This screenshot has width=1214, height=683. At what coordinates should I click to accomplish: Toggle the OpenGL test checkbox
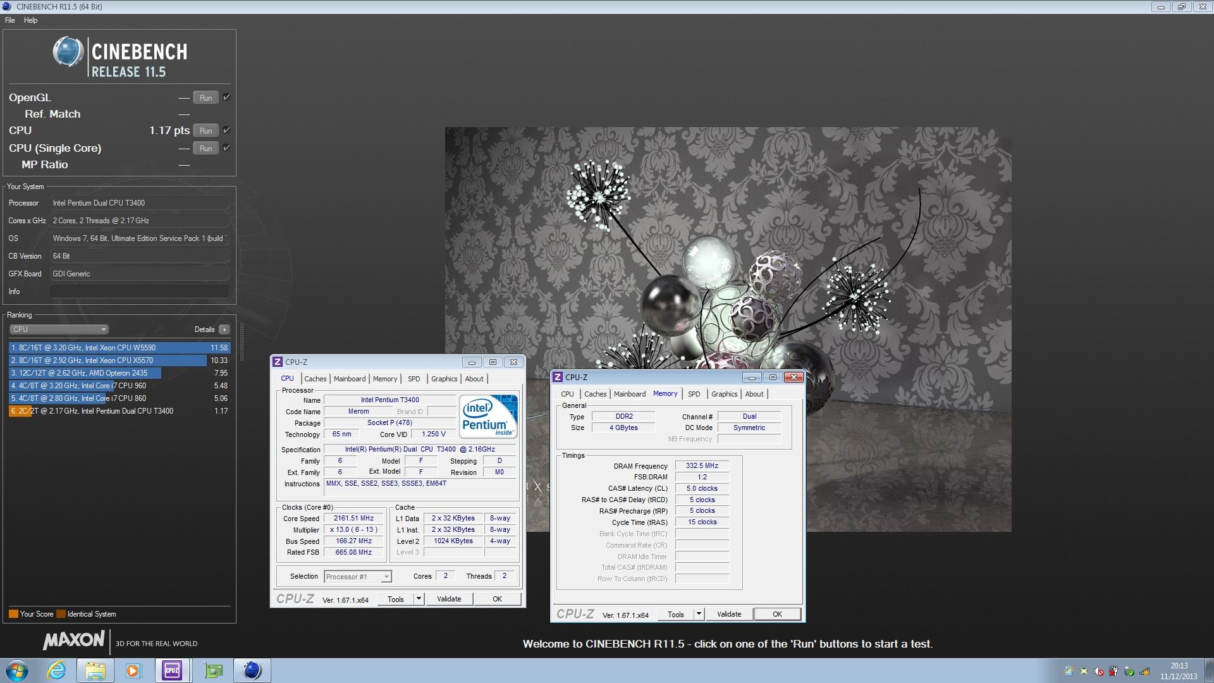coord(226,97)
